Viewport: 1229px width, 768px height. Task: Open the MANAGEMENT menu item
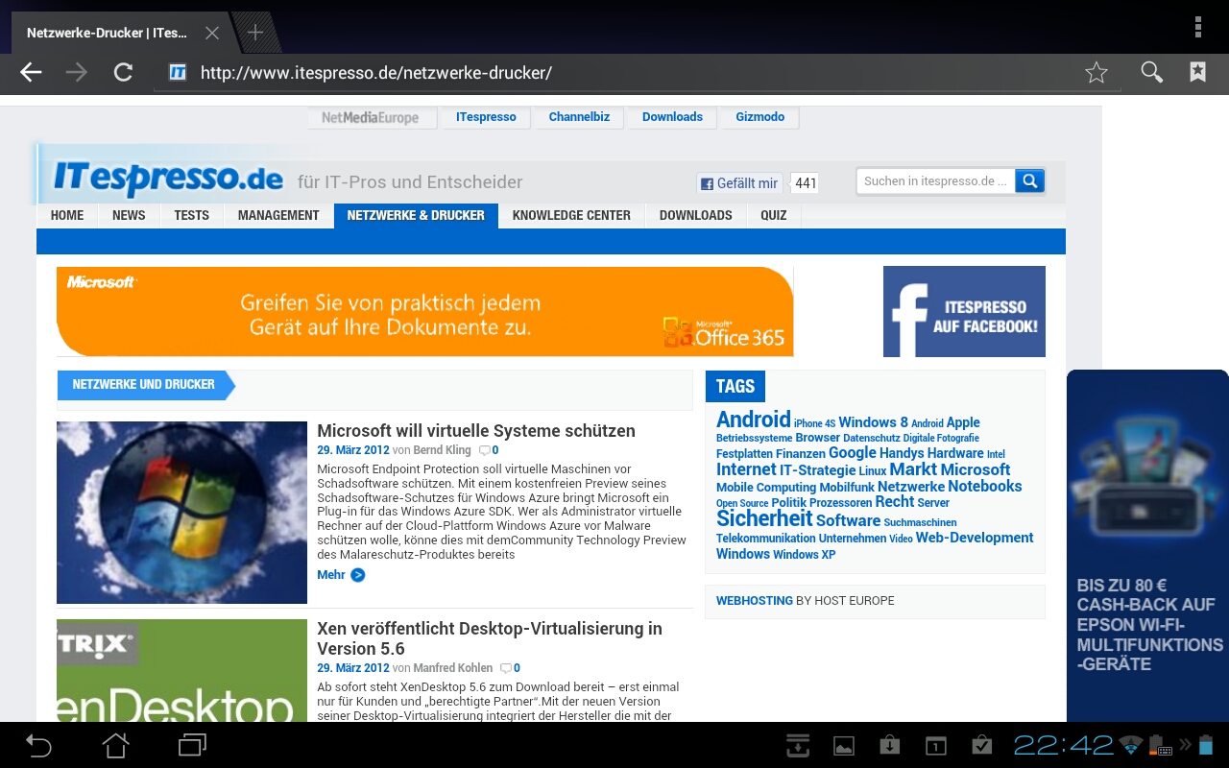[x=278, y=215]
